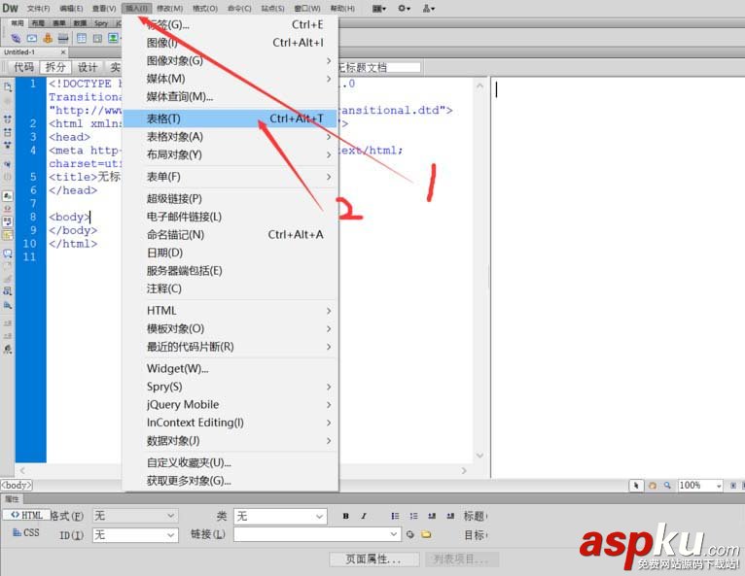Image resolution: width=745 pixels, height=576 pixels.
Task: Click the Point to File target icon
Action: [x=410, y=535]
